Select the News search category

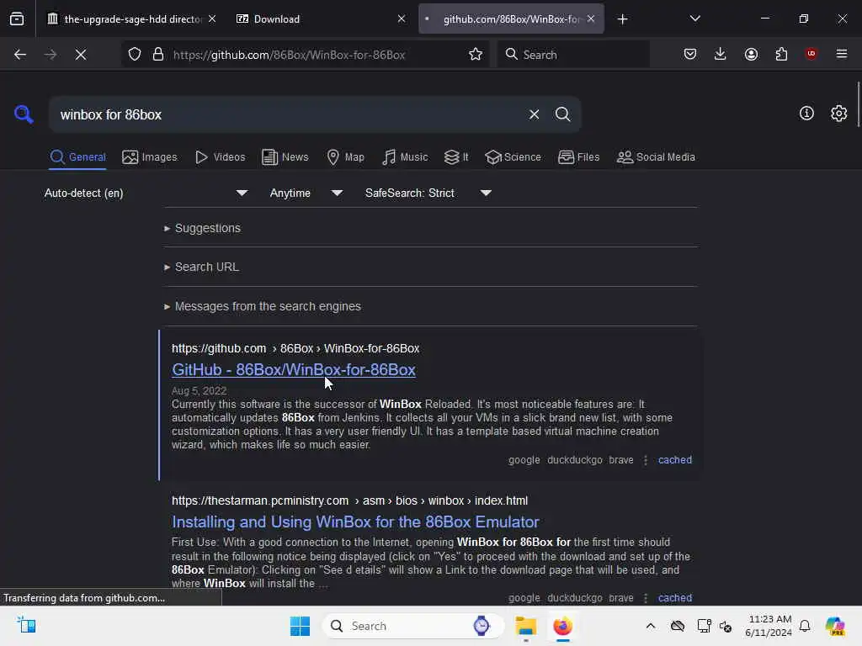click(x=285, y=157)
